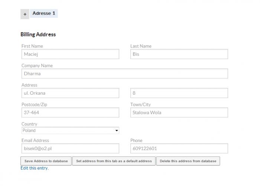Set this tab's address as default
Image resolution: width=260 pixels, height=186 pixels.
pyautogui.click(x=114, y=161)
